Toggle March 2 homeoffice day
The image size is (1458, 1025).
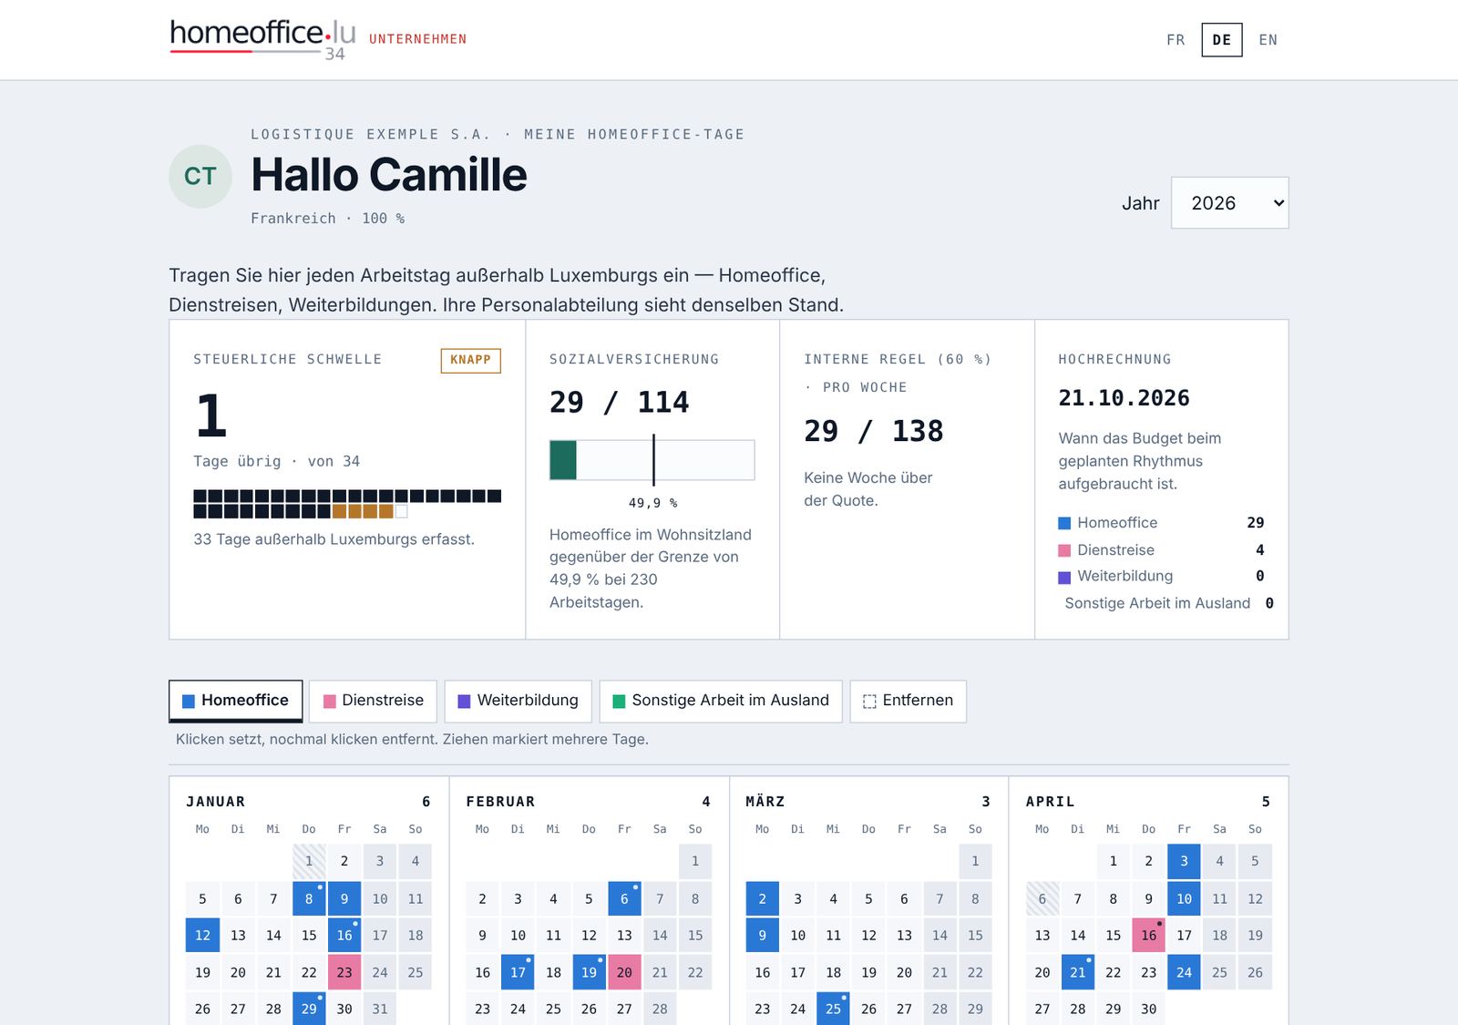763,898
